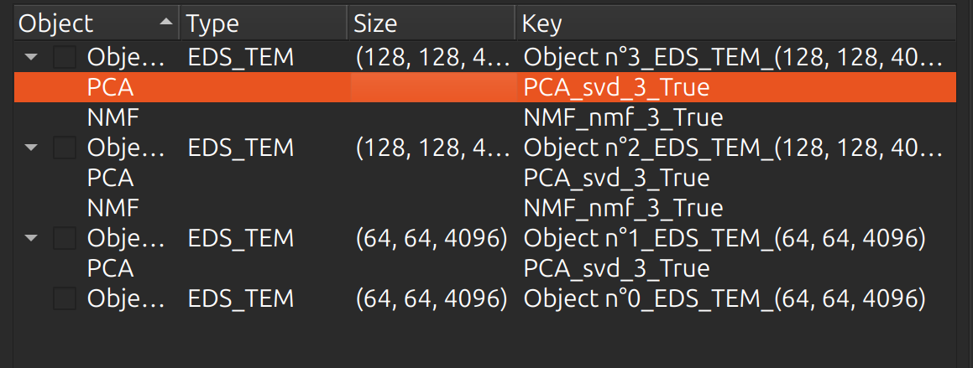The width and height of the screenshot is (973, 368).
Task: Select NMF under Object n°3
Action: coord(113,117)
